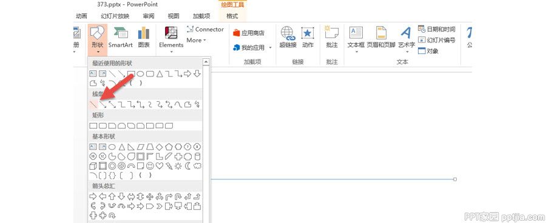The height and width of the screenshot is (223, 546).
Task: Select the curve tool in 线条 section
Action: [x=178, y=104]
